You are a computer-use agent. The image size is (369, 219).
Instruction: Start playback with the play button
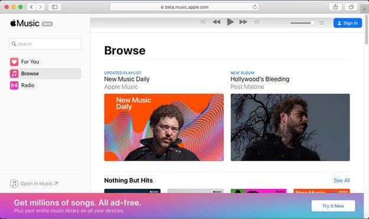click(230, 22)
